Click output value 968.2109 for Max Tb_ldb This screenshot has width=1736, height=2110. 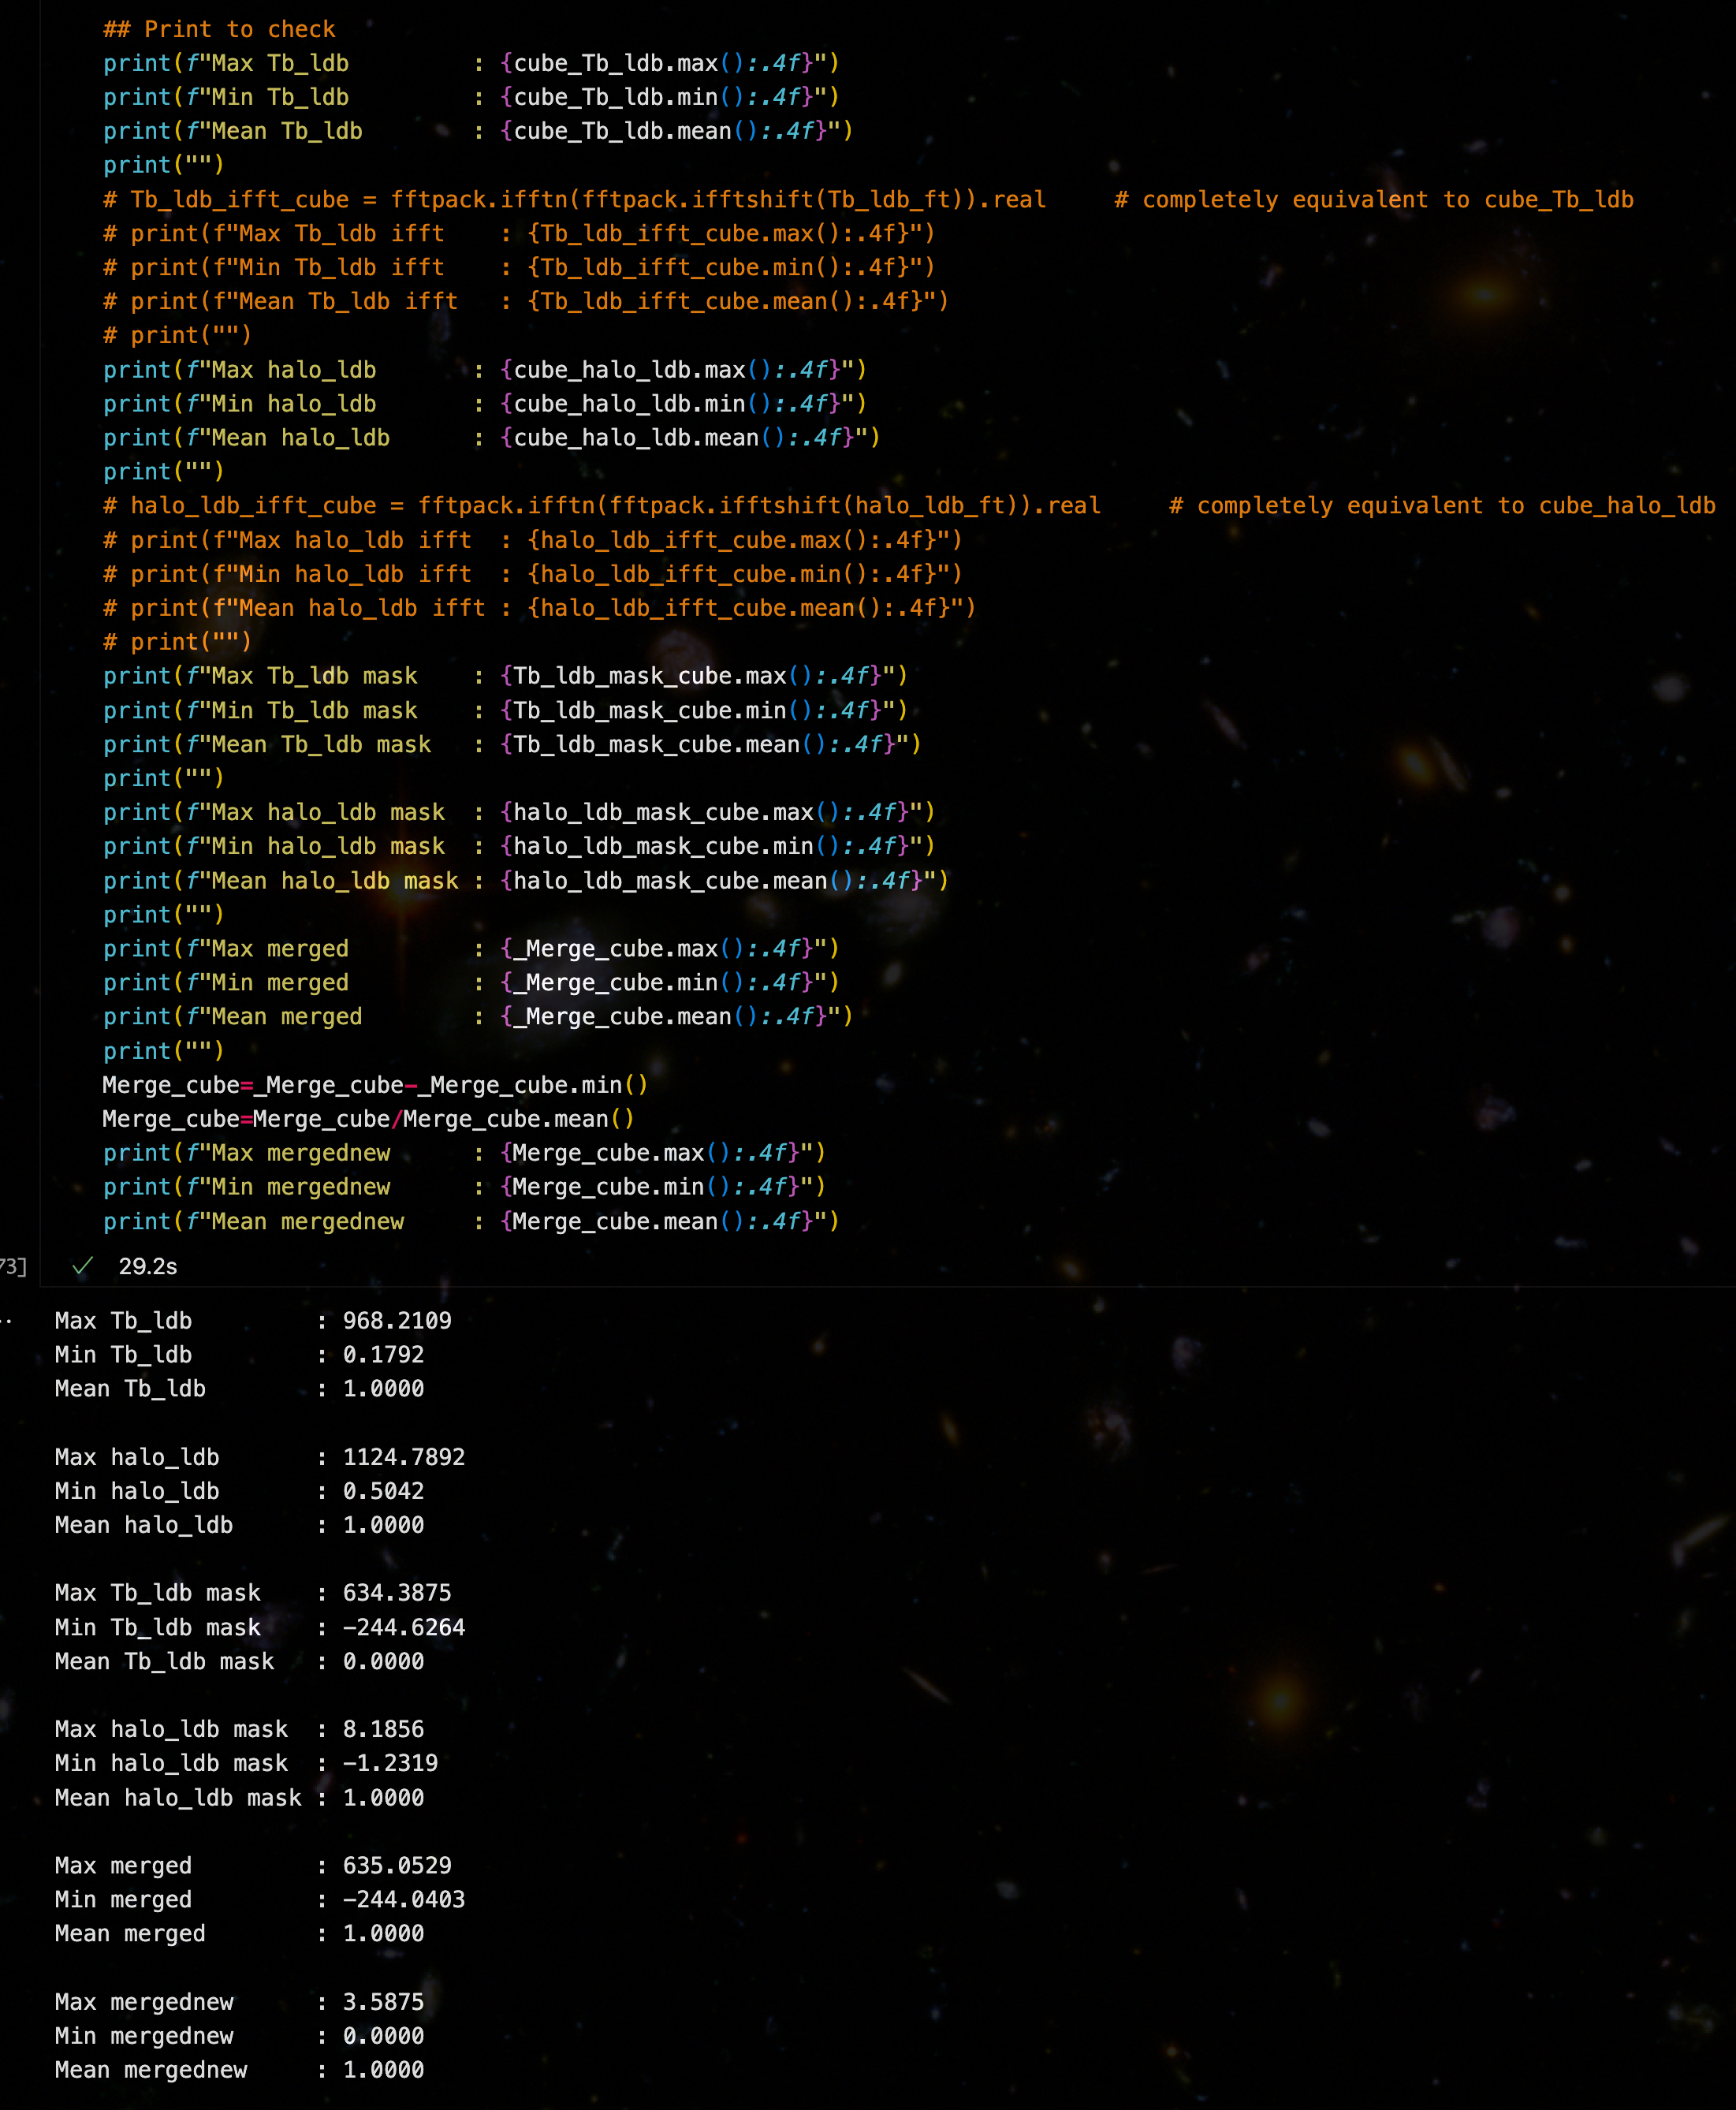397,1321
